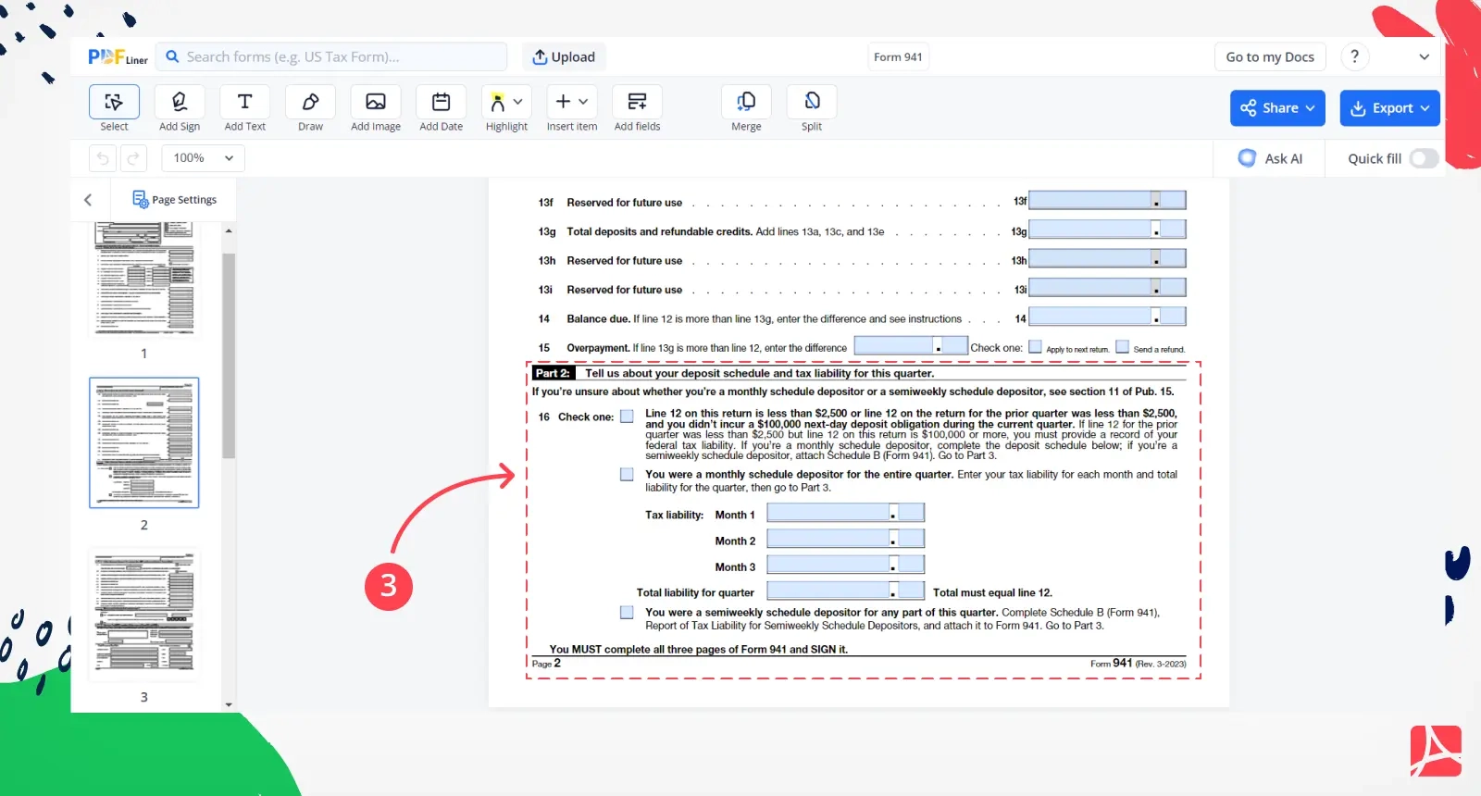
Task: Click the line 13g amount field
Action: coord(1089,230)
